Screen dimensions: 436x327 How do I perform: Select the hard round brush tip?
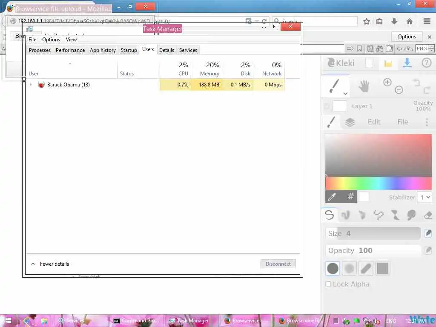coord(333,268)
